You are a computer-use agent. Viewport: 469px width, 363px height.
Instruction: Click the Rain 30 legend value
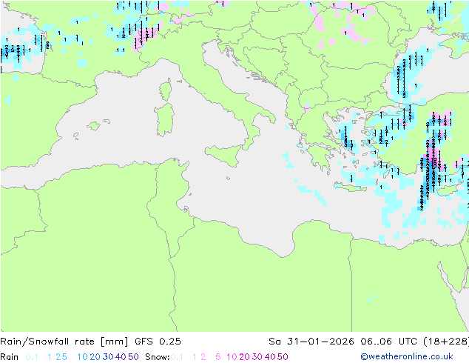[108, 357]
